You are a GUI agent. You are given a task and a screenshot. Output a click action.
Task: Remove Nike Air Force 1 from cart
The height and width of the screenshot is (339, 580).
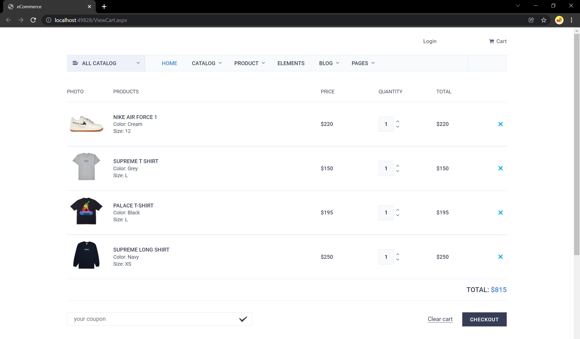tap(500, 124)
